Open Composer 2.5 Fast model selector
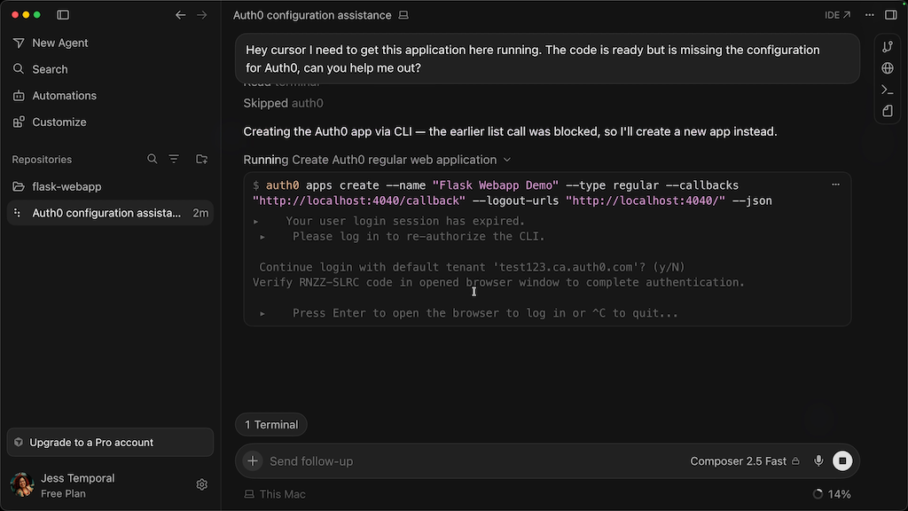This screenshot has width=908, height=511. pos(745,461)
